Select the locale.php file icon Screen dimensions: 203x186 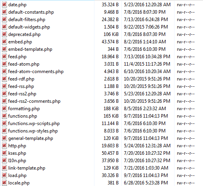point(4,183)
